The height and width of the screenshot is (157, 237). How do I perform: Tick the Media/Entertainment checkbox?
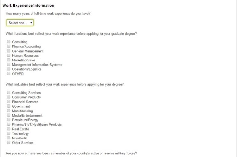pos(9,115)
